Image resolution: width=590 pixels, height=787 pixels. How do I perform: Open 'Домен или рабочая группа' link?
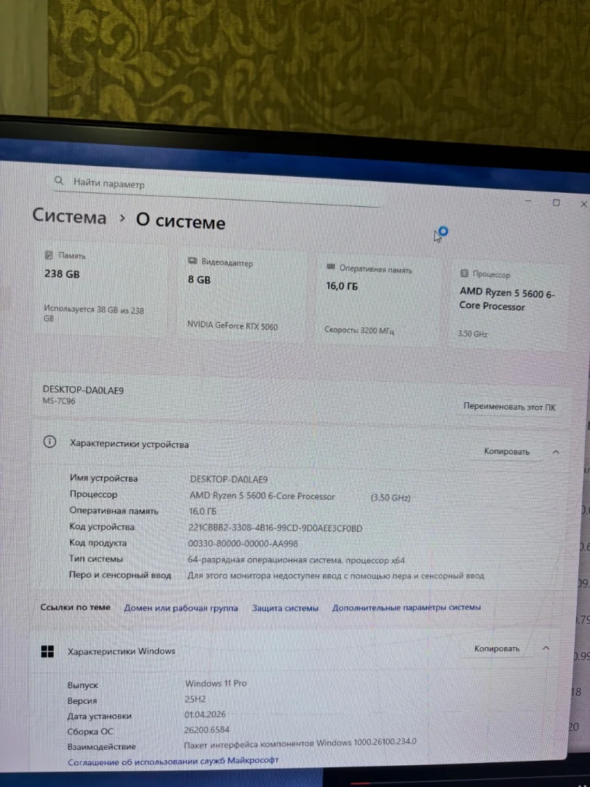pos(181,608)
